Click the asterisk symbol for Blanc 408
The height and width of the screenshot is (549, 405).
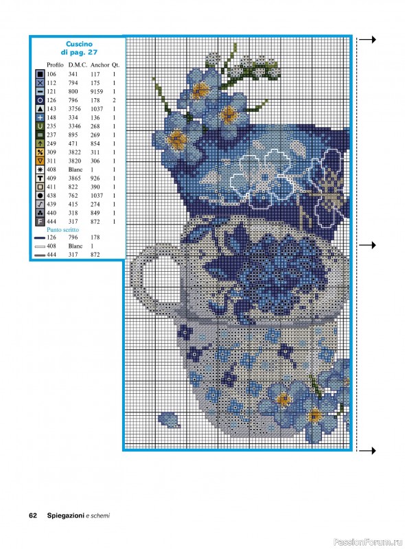(x=40, y=170)
